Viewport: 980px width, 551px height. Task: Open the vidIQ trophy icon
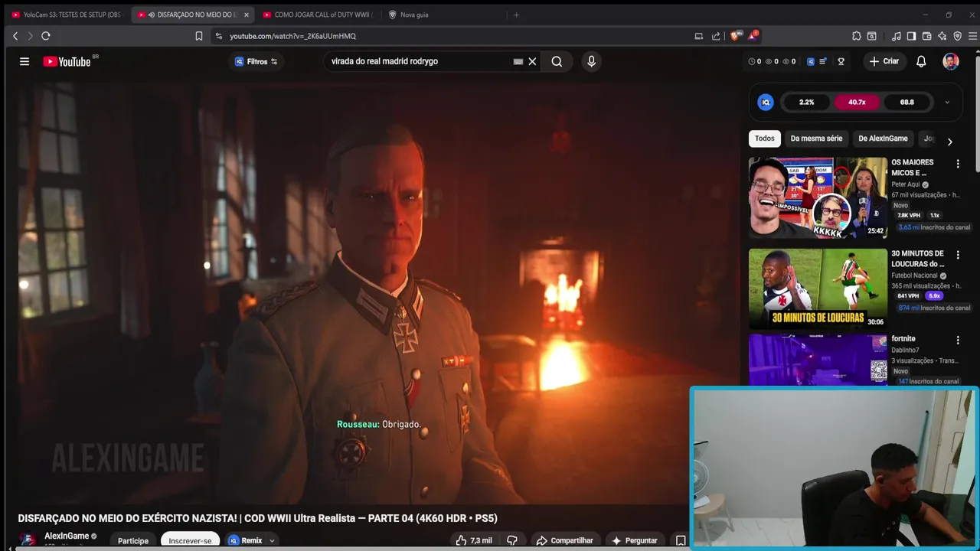pyautogui.click(x=841, y=61)
